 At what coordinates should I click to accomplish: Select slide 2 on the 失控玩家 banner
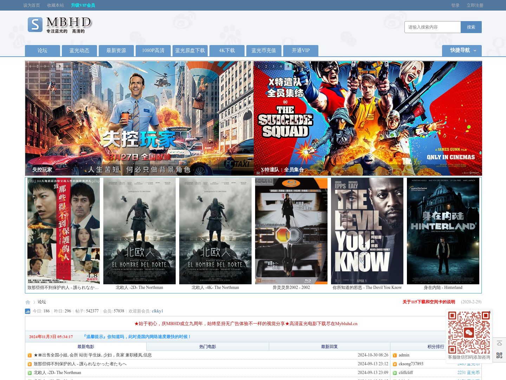pos(38,66)
